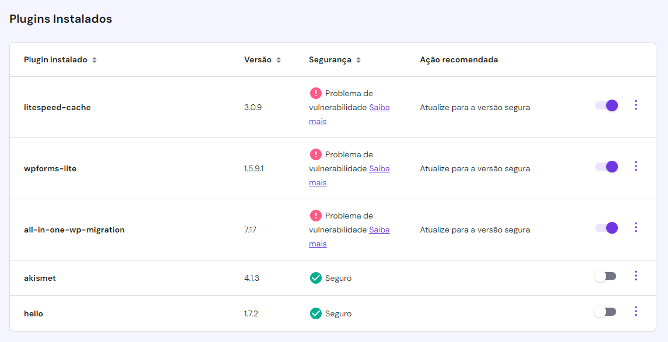
Task: Select the akismet plugin row
Action: click(233, 278)
